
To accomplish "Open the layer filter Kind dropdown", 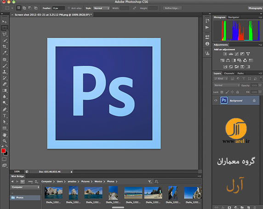I will pos(221,79).
